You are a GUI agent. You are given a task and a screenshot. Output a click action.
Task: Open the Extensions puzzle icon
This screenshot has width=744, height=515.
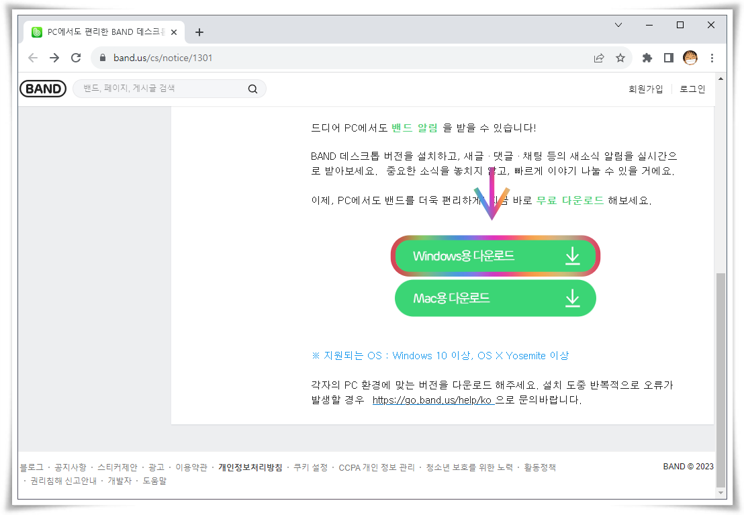pyautogui.click(x=647, y=58)
